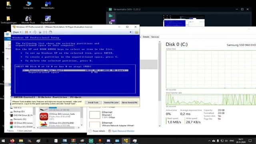Open the CrystalDiskInfo desktop icon

(x=48, y=20)
